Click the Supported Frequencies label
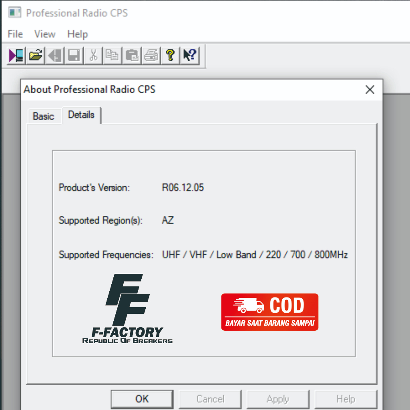This screenshot has width=410, height=410. point(106,255)
